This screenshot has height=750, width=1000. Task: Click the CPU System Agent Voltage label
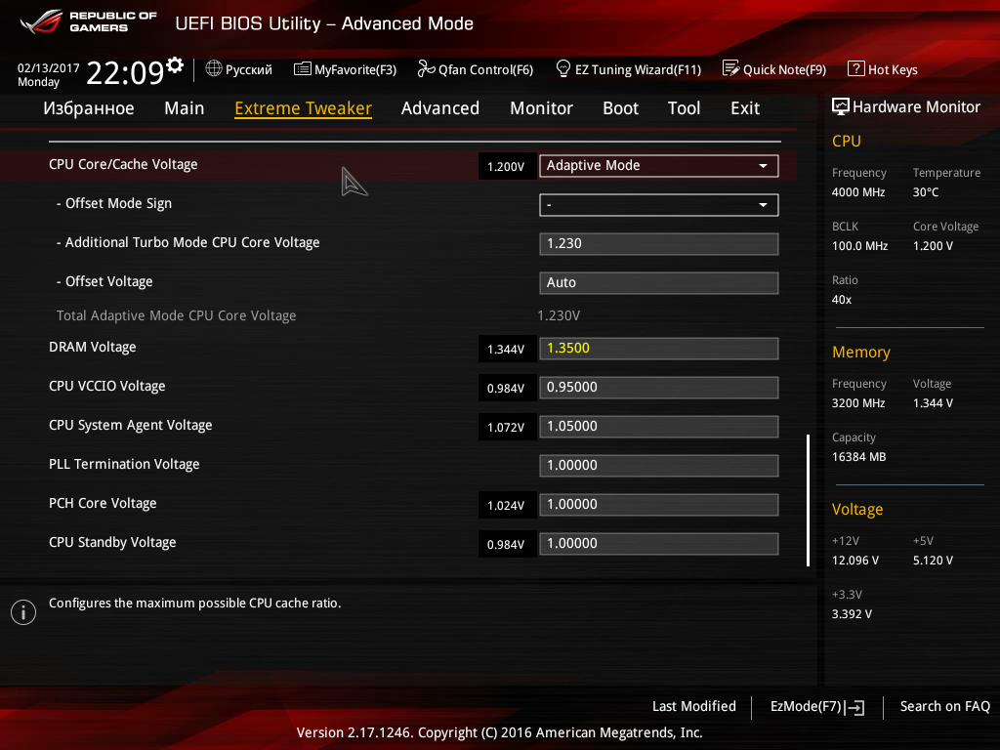pos(131,426)
